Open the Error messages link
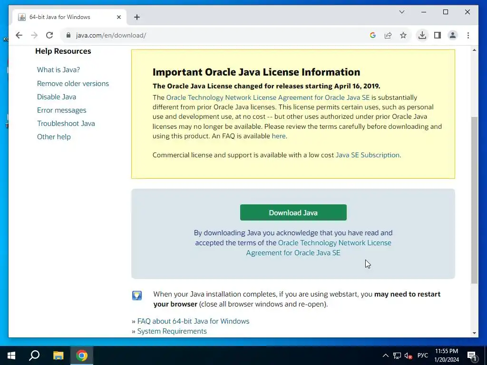Screen dimensions: 487x365 pos(61,110)
